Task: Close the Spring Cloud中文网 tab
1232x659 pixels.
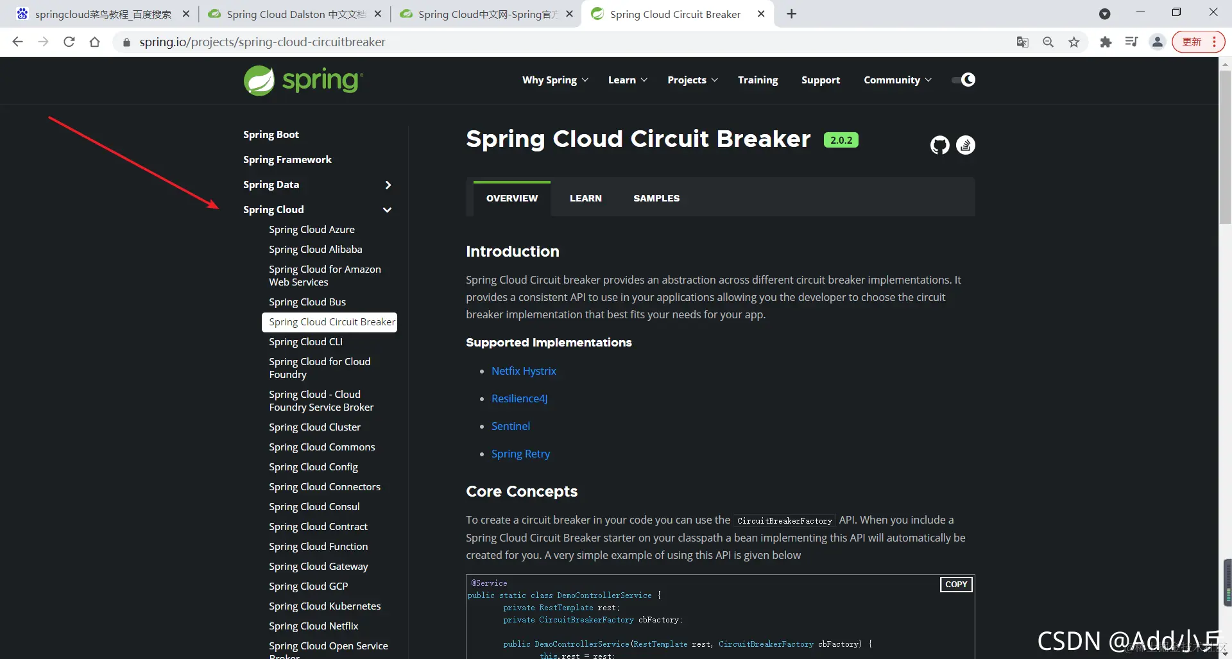Action: click(x=569, y=14)
